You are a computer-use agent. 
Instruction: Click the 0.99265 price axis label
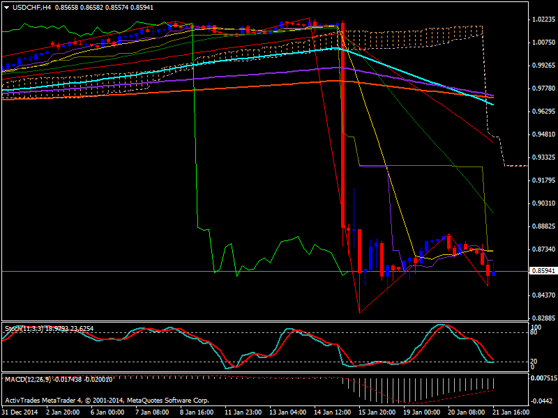543,65
